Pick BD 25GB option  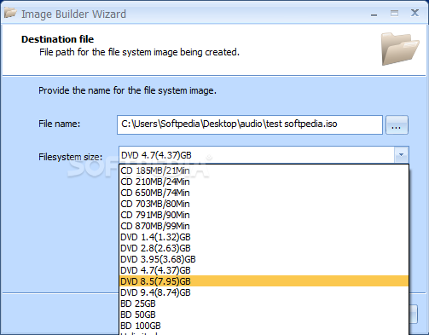tap(264, 303)
